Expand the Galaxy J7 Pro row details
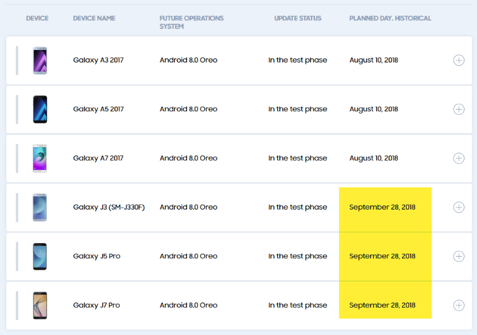The image size is (477, 335). [x=459, y=305]
